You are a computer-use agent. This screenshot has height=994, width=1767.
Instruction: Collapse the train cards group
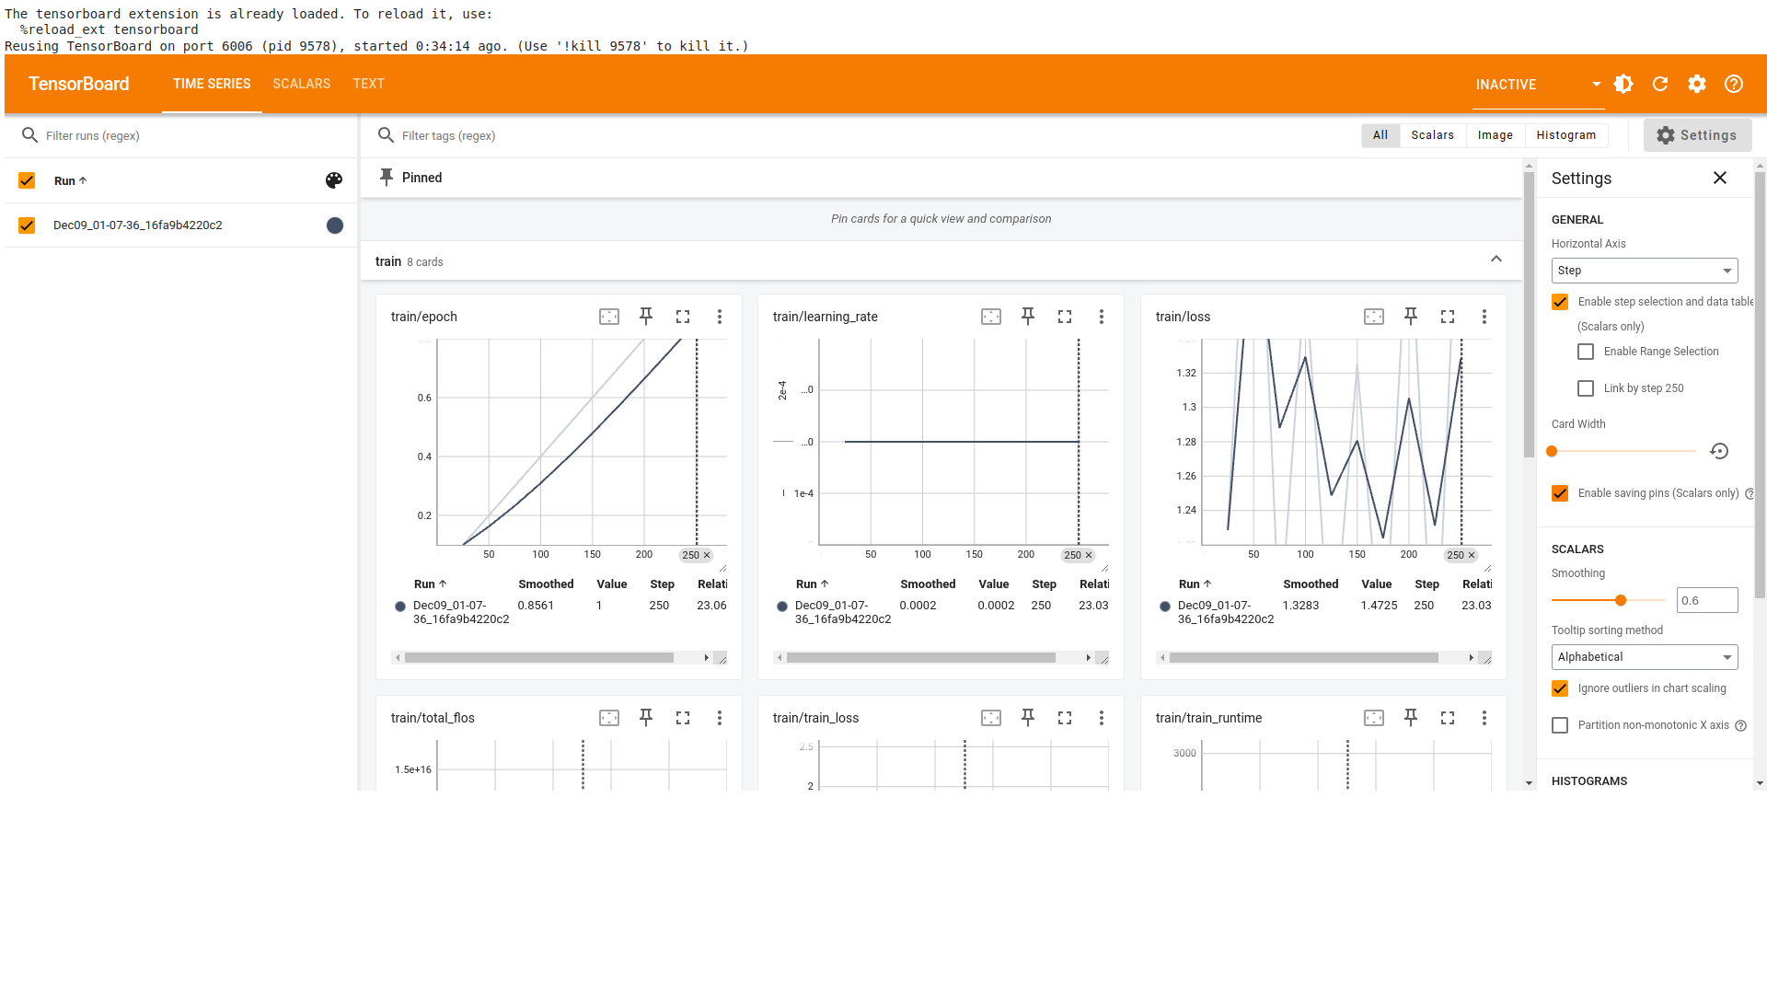coord(1496,259)
